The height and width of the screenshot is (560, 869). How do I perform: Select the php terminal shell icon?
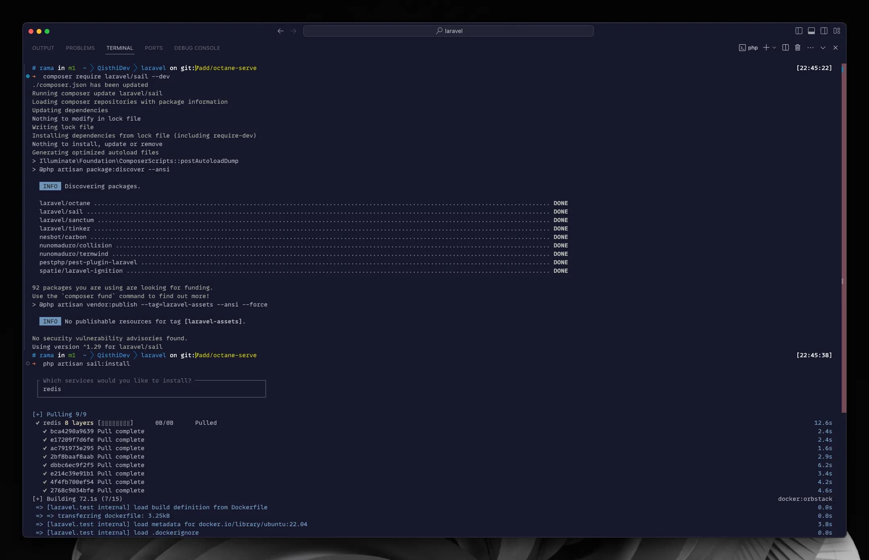(x=743, y=48)
